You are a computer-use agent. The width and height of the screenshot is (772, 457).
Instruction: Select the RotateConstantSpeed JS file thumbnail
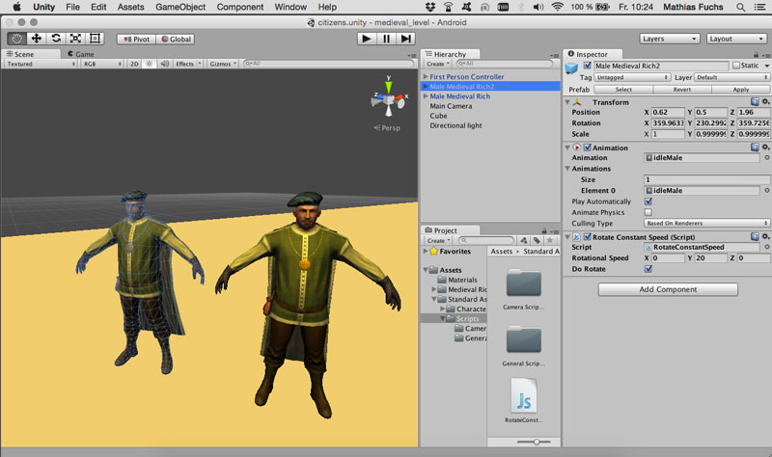tap(524, 397)
